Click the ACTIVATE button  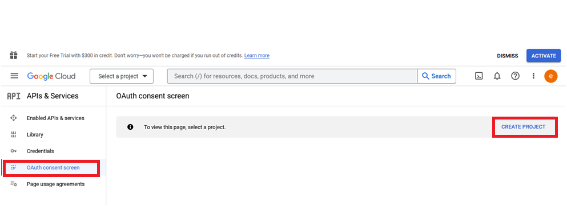tap(544, 56)
